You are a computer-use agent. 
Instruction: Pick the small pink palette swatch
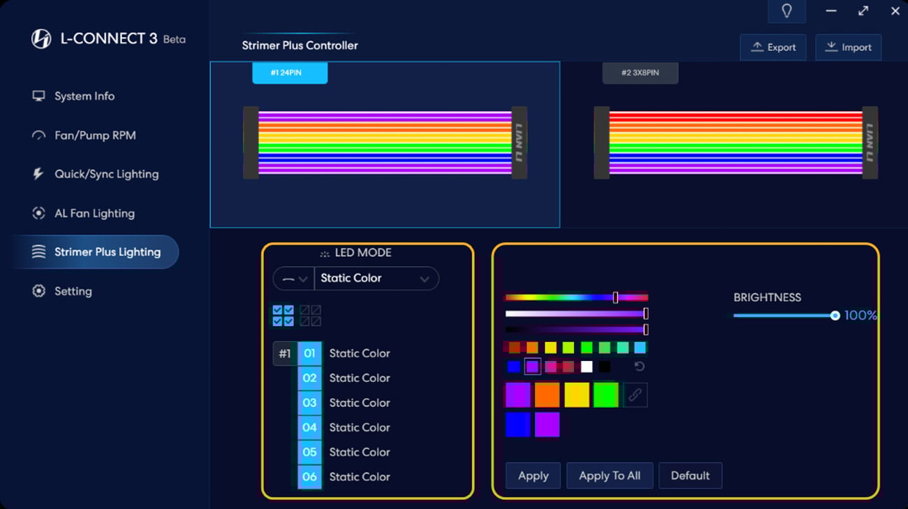pos(550,367)
